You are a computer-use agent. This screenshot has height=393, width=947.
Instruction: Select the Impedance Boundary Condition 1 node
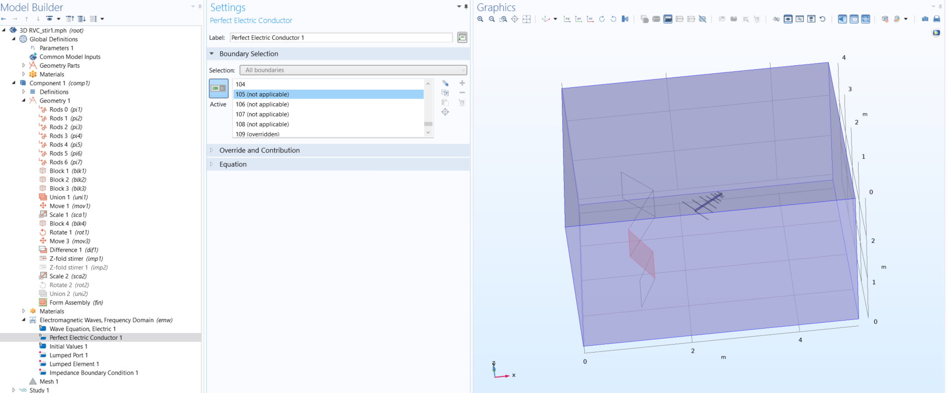tap(93, 373)
